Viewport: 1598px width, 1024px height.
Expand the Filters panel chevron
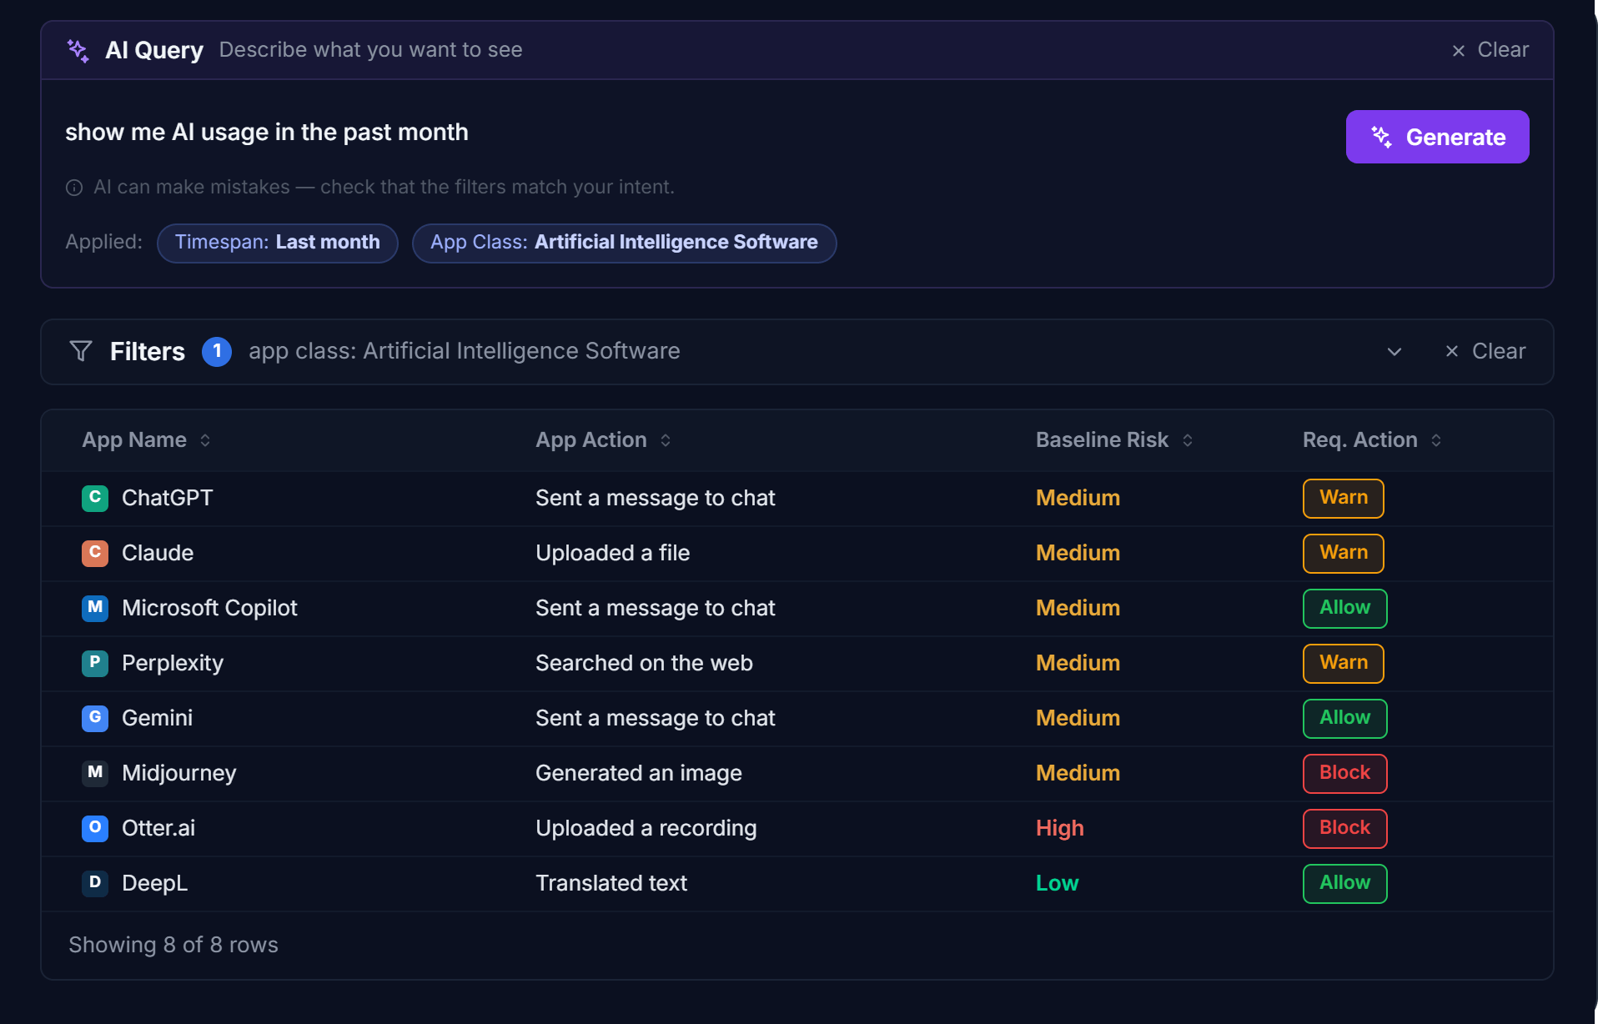tap(1394, 352)
